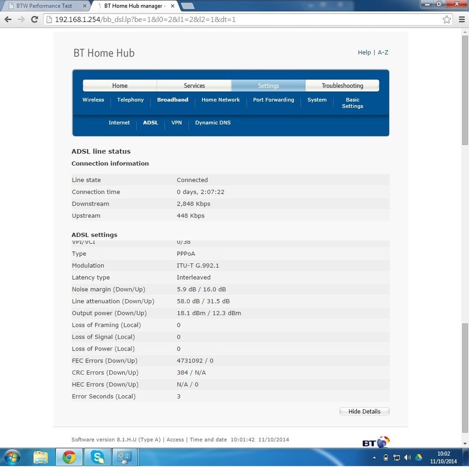Select the Type value PPPoA
Image resolution: width=469 pixels, height=467 pixels.
point(186,254)
